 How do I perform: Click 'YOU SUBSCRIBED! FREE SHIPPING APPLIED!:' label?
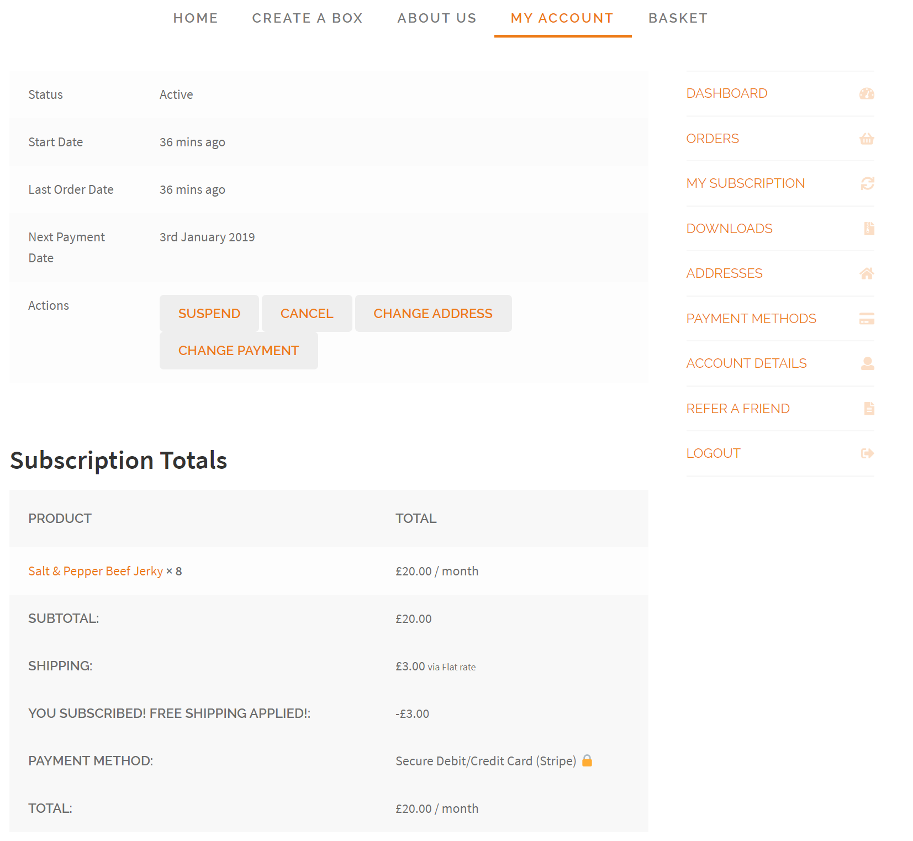[170, 713]
